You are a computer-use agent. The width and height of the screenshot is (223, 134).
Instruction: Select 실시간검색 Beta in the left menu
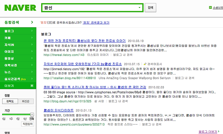tap(18, 79)
